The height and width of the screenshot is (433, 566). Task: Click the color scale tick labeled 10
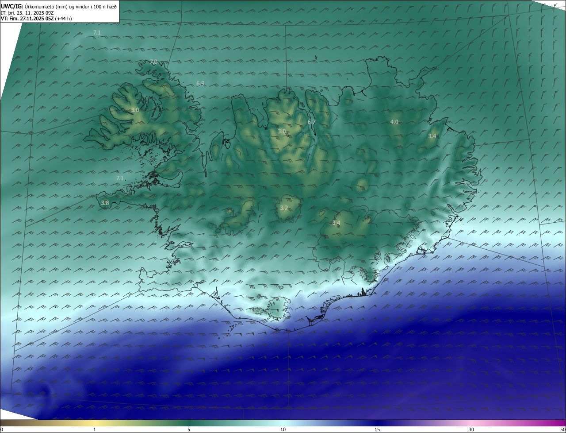283,429
